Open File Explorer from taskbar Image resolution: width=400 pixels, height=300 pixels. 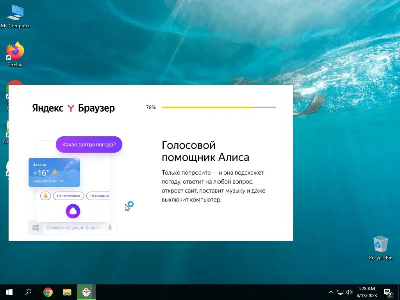[67, 292]
